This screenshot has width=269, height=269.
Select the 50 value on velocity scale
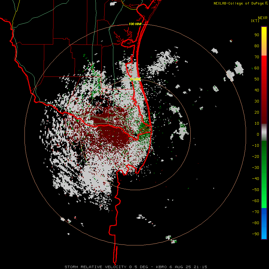(x=257, y=79)
